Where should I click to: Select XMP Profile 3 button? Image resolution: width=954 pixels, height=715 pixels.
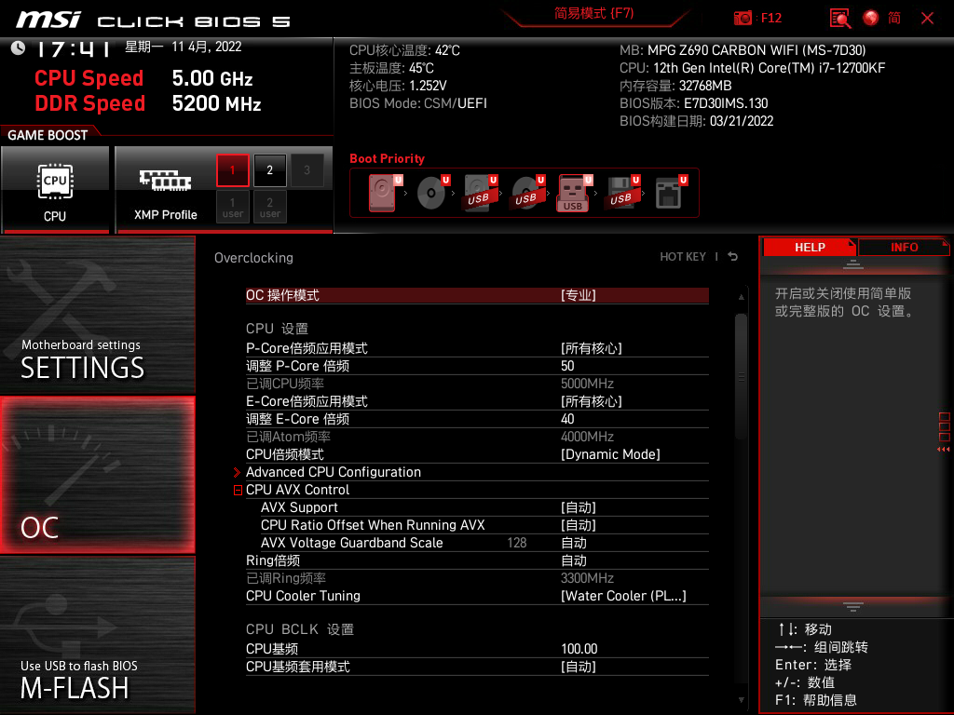point(307,170)
